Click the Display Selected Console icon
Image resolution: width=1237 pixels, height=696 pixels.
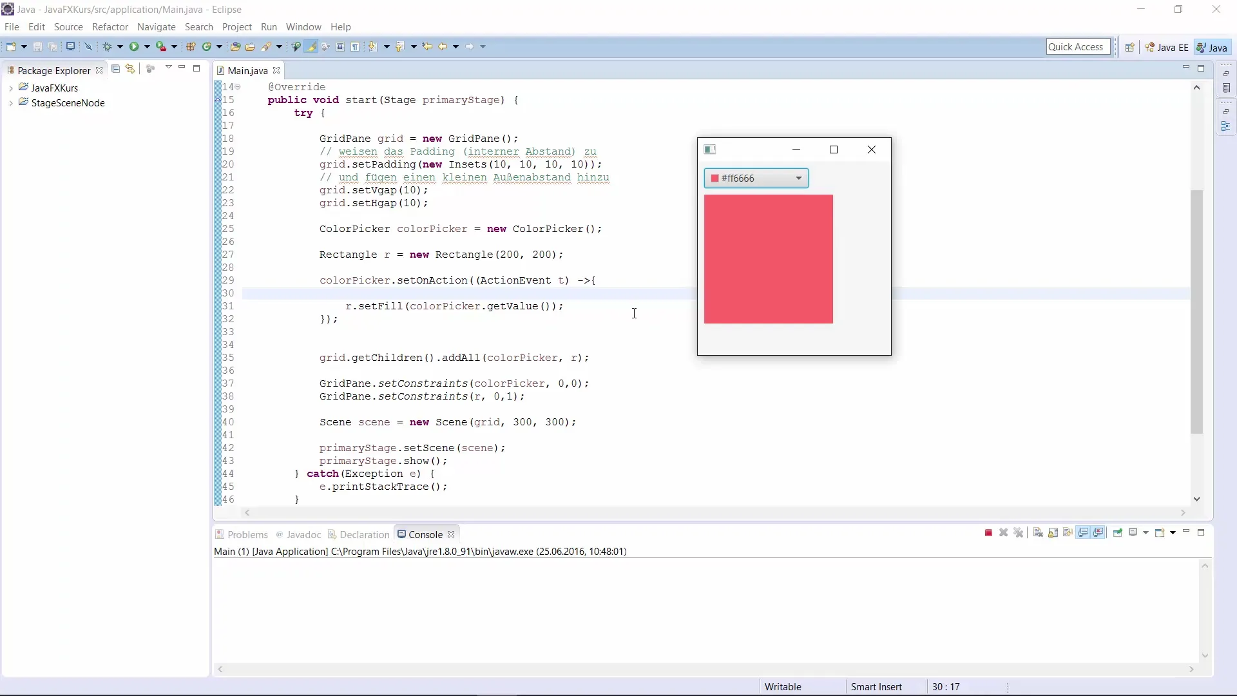[x=1133, y=533]
